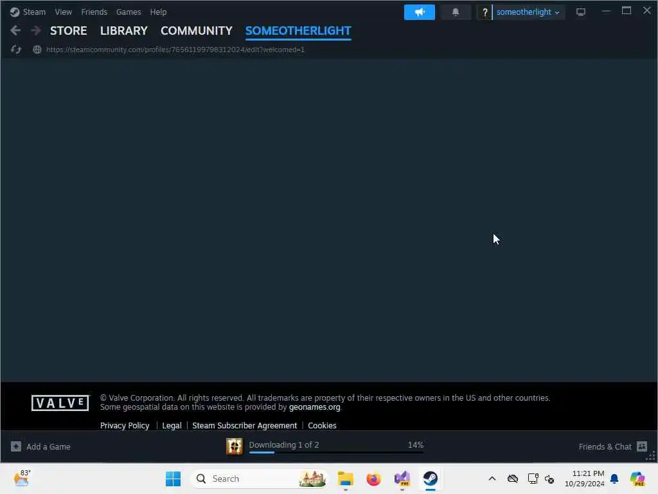Go to the STORE tab
Viewport: 658px width, 494px height.
point(68,31)
